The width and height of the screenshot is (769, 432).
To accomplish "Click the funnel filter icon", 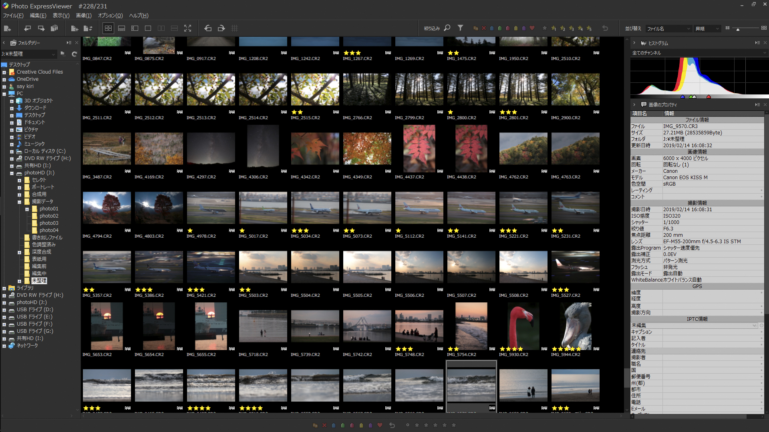I will tap(461, 28).
